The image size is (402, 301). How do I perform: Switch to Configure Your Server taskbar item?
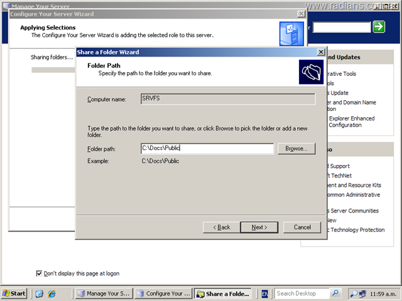pos(163,293)
